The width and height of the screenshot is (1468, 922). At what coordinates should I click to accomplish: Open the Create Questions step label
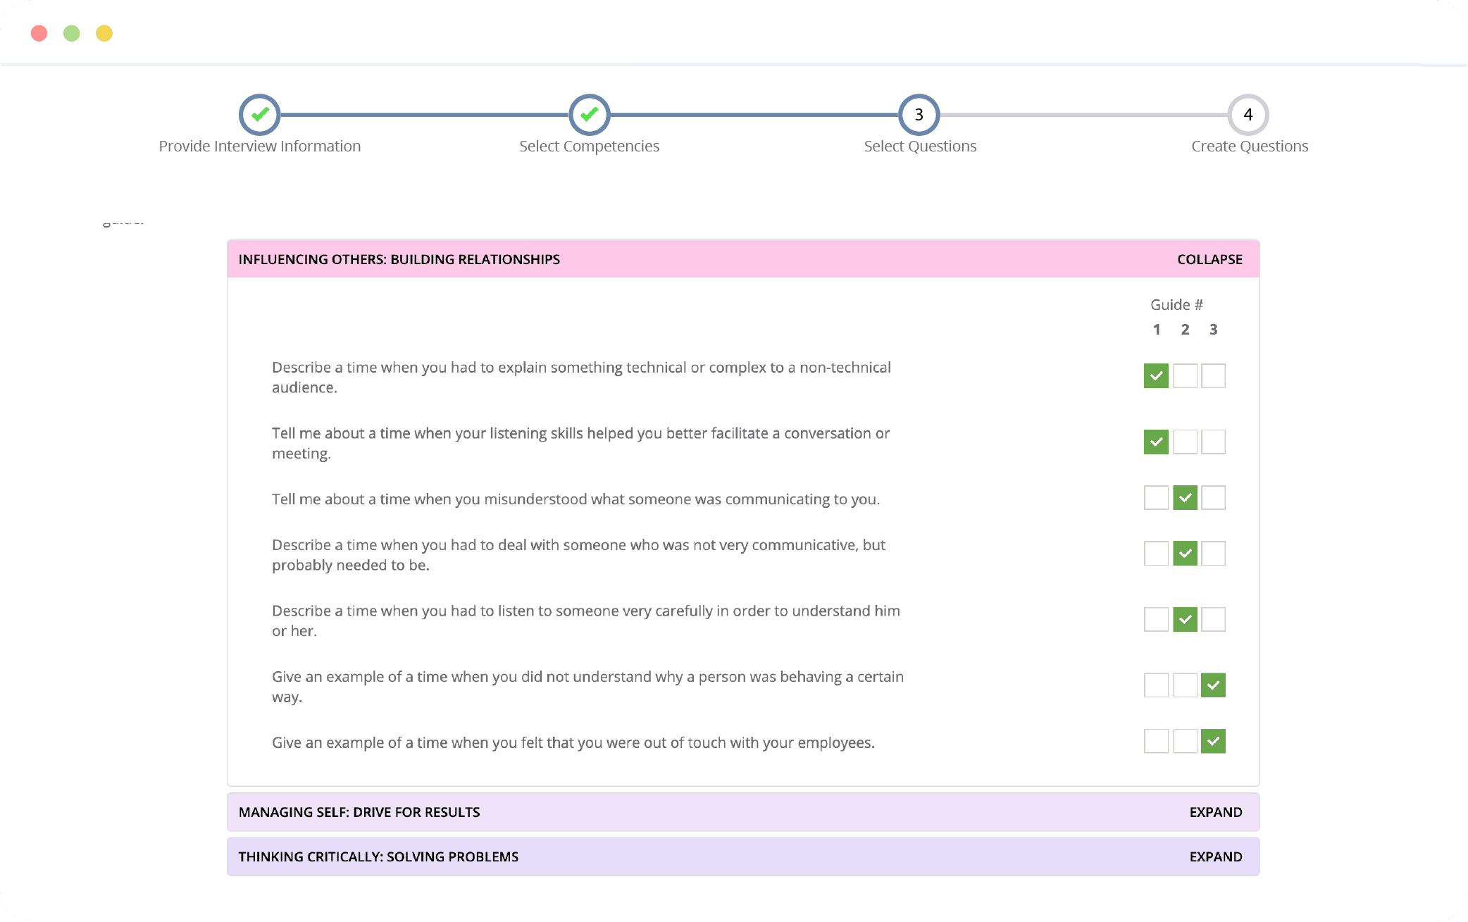click(x=1250, y=146)
